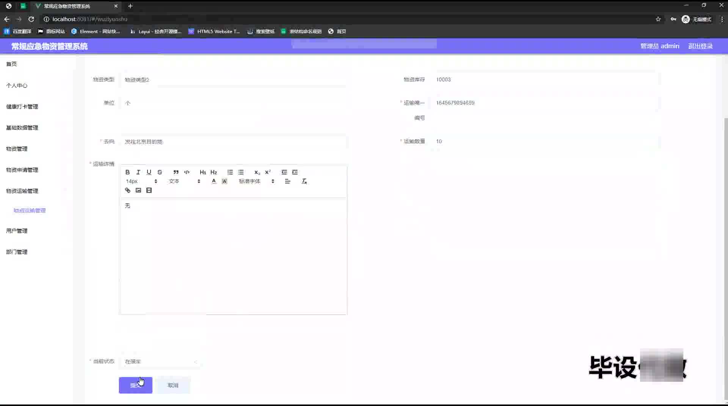Reload the page with the refresh icon
The height and width of the screenshot is (406, 728).
[31, 19]
